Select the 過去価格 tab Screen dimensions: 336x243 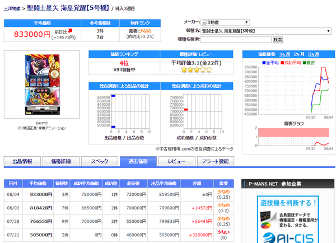(x=138, y=161)
